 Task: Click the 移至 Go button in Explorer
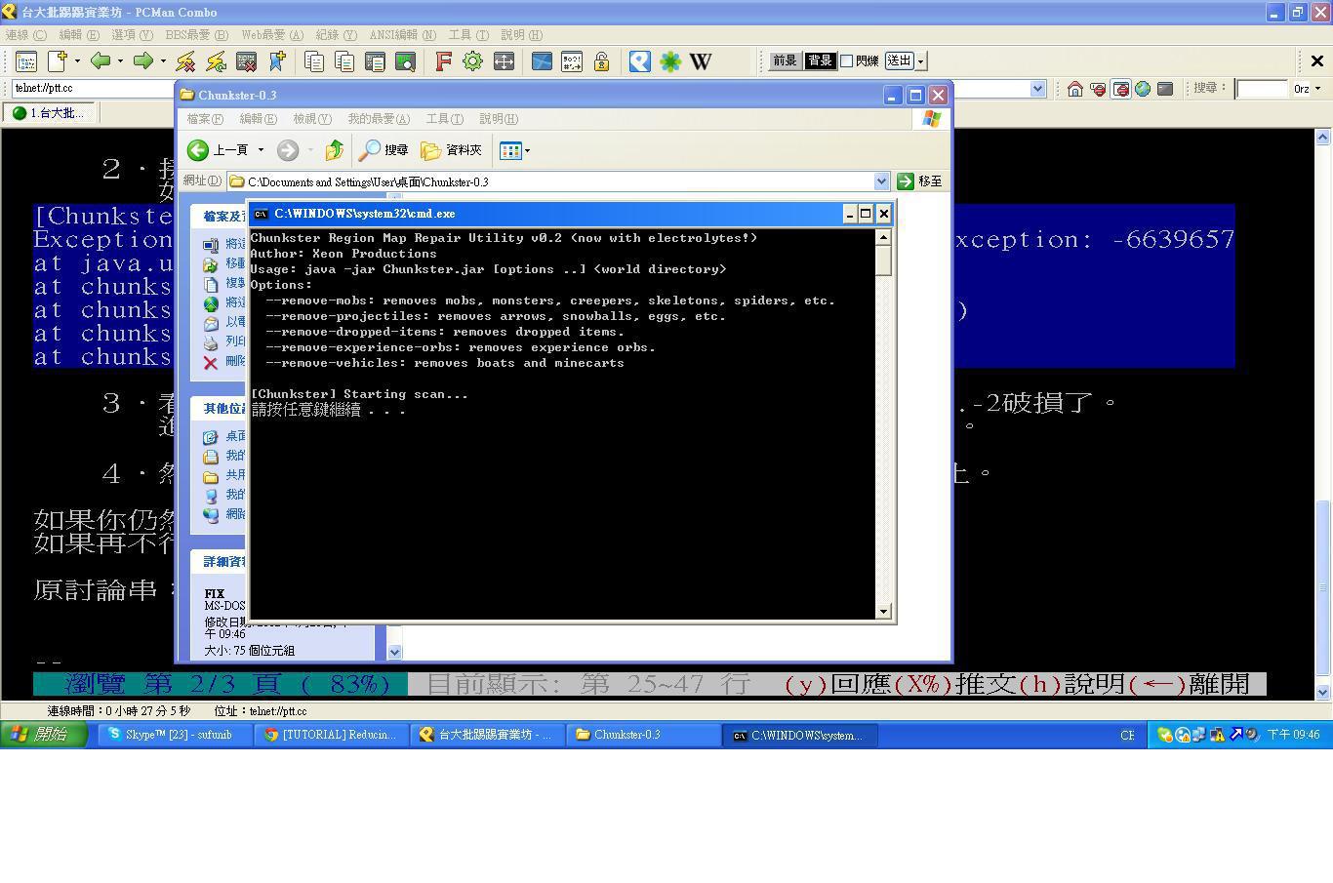pyautogui.click(x=919, y=181)
